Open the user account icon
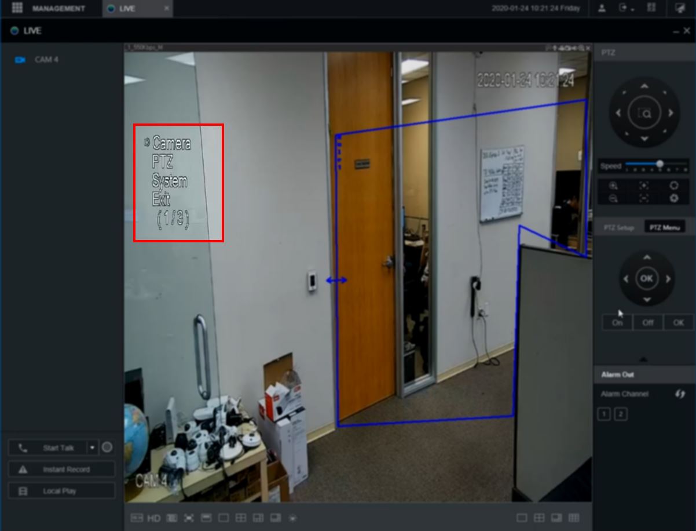 tap(602, 8)
